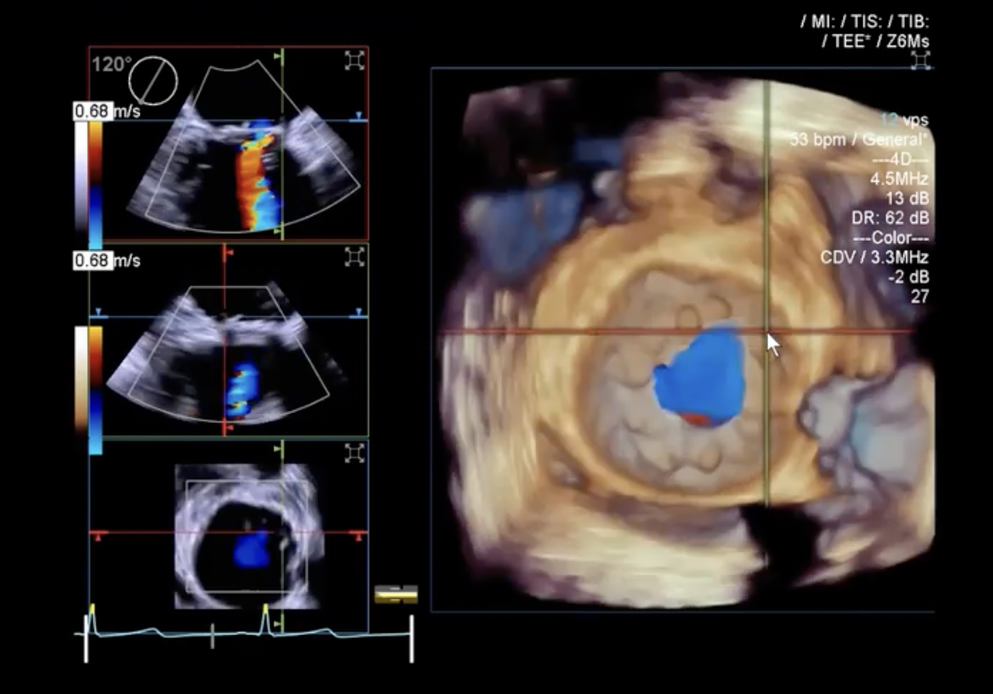Click the CDV / 3.3MHz color setting
This screenshot has height=694, width=993.
[874, 257]
